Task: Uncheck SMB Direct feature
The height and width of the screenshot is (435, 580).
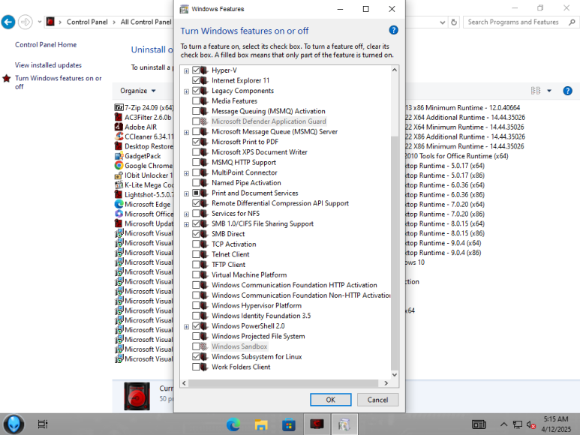Action: [x=196, y=234]
